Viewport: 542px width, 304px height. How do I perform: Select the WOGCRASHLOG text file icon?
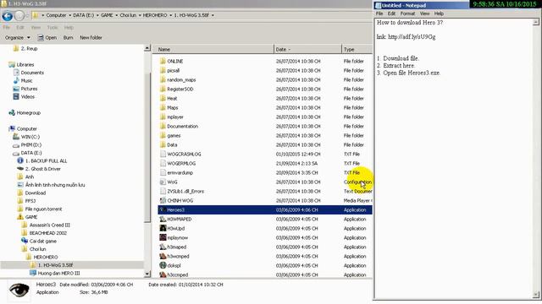163,154
